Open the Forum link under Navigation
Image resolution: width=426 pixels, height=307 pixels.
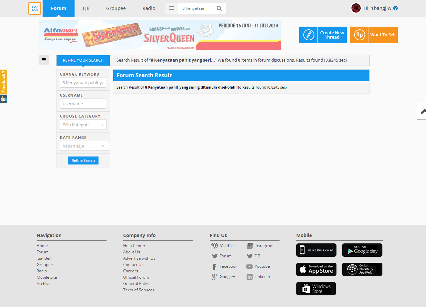pos(43,252)
